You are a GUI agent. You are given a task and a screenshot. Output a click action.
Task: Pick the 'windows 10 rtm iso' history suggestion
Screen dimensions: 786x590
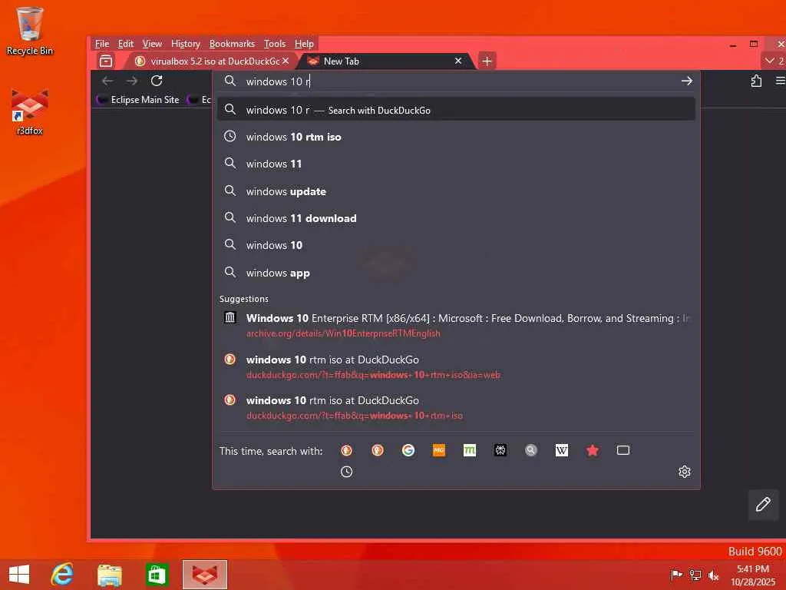(x=456, y=137)
